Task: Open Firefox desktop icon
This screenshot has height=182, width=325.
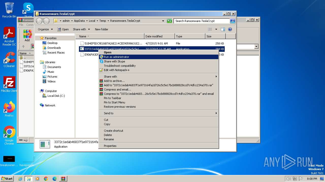Action: [x=9, y=109]
